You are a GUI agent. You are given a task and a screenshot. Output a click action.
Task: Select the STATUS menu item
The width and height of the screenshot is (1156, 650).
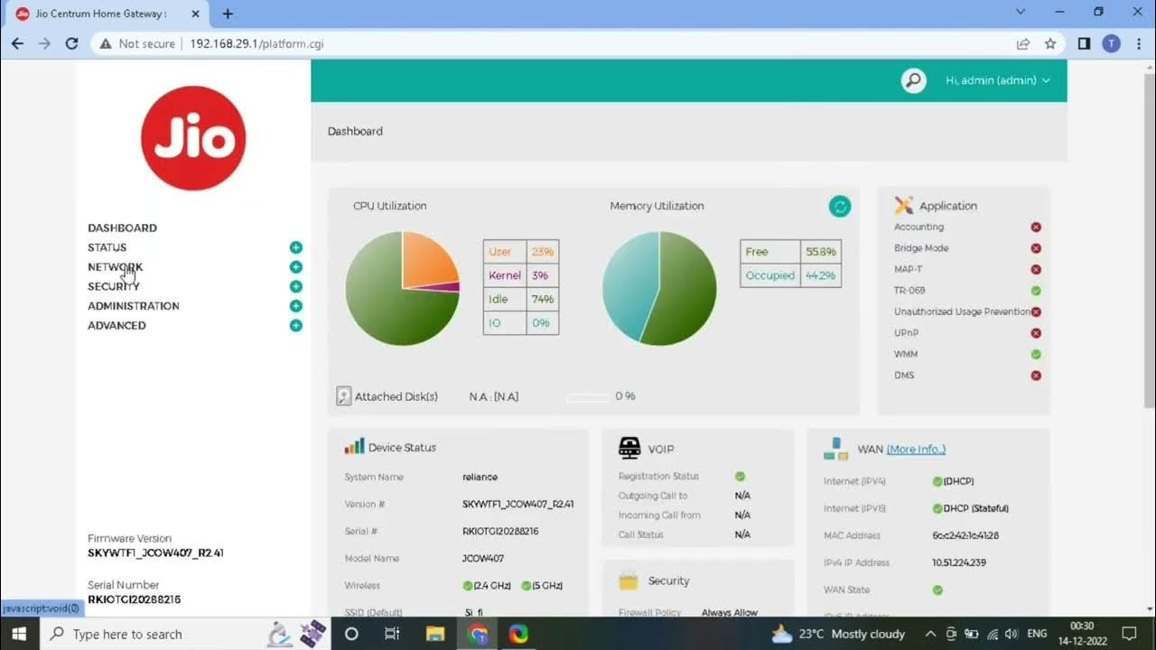pyautogui.click(x=107, y=247)
